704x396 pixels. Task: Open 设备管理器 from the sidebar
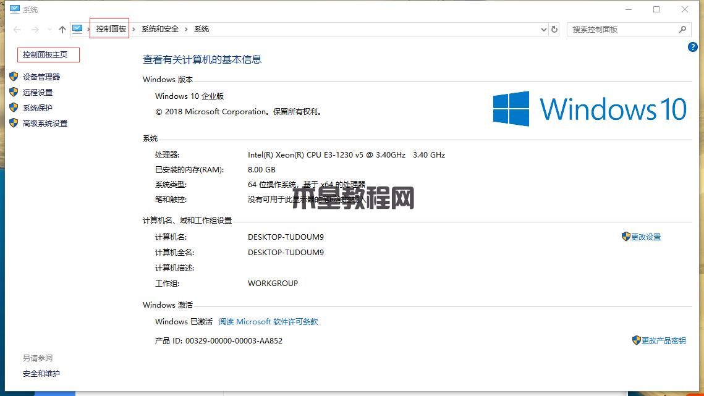click(41, 77)
